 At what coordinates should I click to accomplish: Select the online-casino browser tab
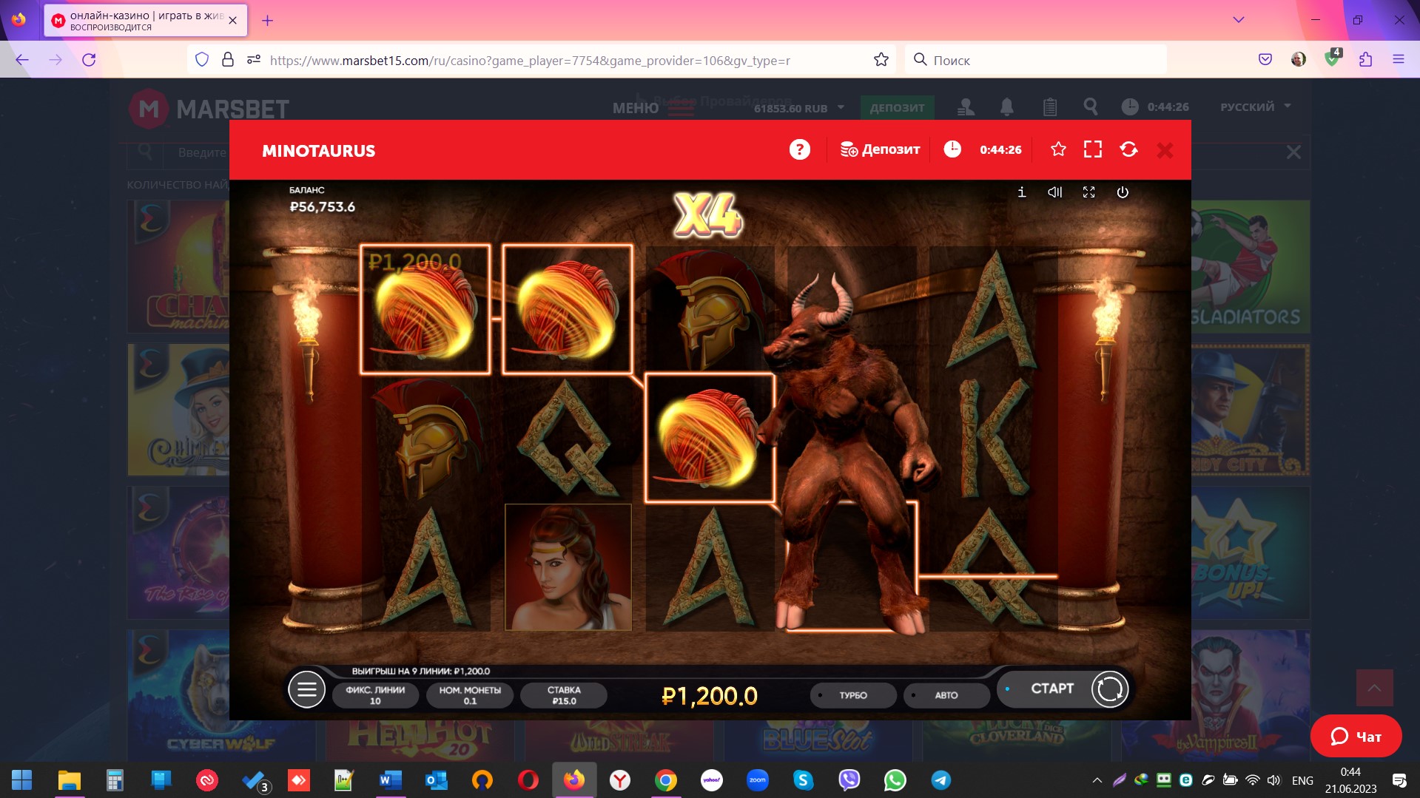tap(146, 21)
